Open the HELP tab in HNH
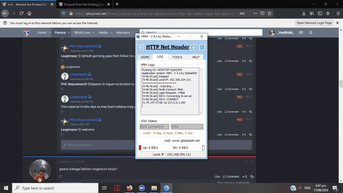Screen dimensions: 343x193 (x=196, y=57)
